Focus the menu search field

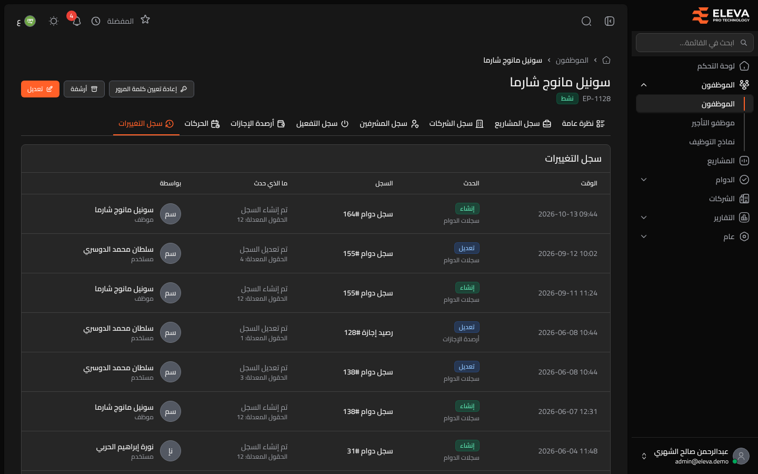coord(695,43)
